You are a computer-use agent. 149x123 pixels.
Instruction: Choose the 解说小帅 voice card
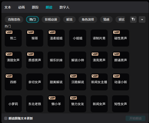tap(78, 60)
